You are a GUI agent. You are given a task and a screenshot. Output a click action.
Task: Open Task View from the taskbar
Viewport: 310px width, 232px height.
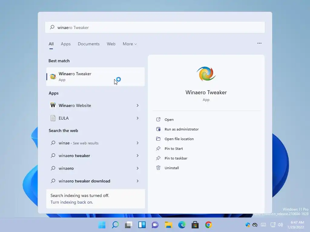point(128,225)
